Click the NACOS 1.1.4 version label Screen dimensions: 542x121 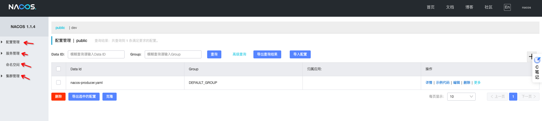[23, 27]
